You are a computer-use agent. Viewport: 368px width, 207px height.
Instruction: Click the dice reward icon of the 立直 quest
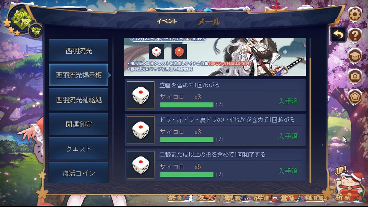[x=141, y=95]
